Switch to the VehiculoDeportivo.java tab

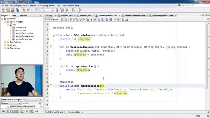[x=135, y=16]
